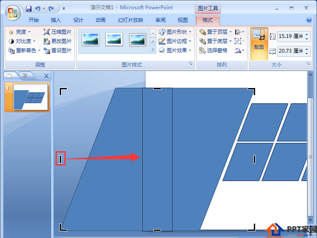Expand the full picture styles gallery
This screenshot has width=317, height=238.
153,50
